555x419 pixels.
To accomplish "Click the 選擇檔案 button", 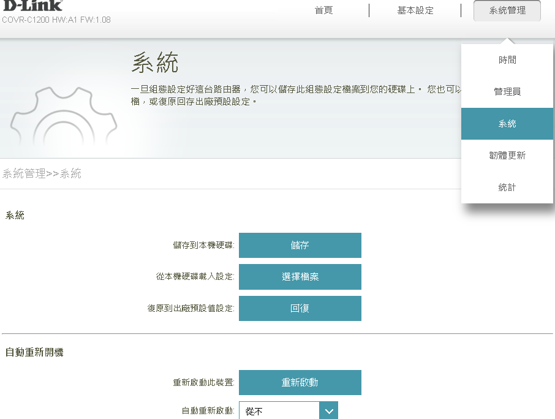I will [x=300, y=277].
